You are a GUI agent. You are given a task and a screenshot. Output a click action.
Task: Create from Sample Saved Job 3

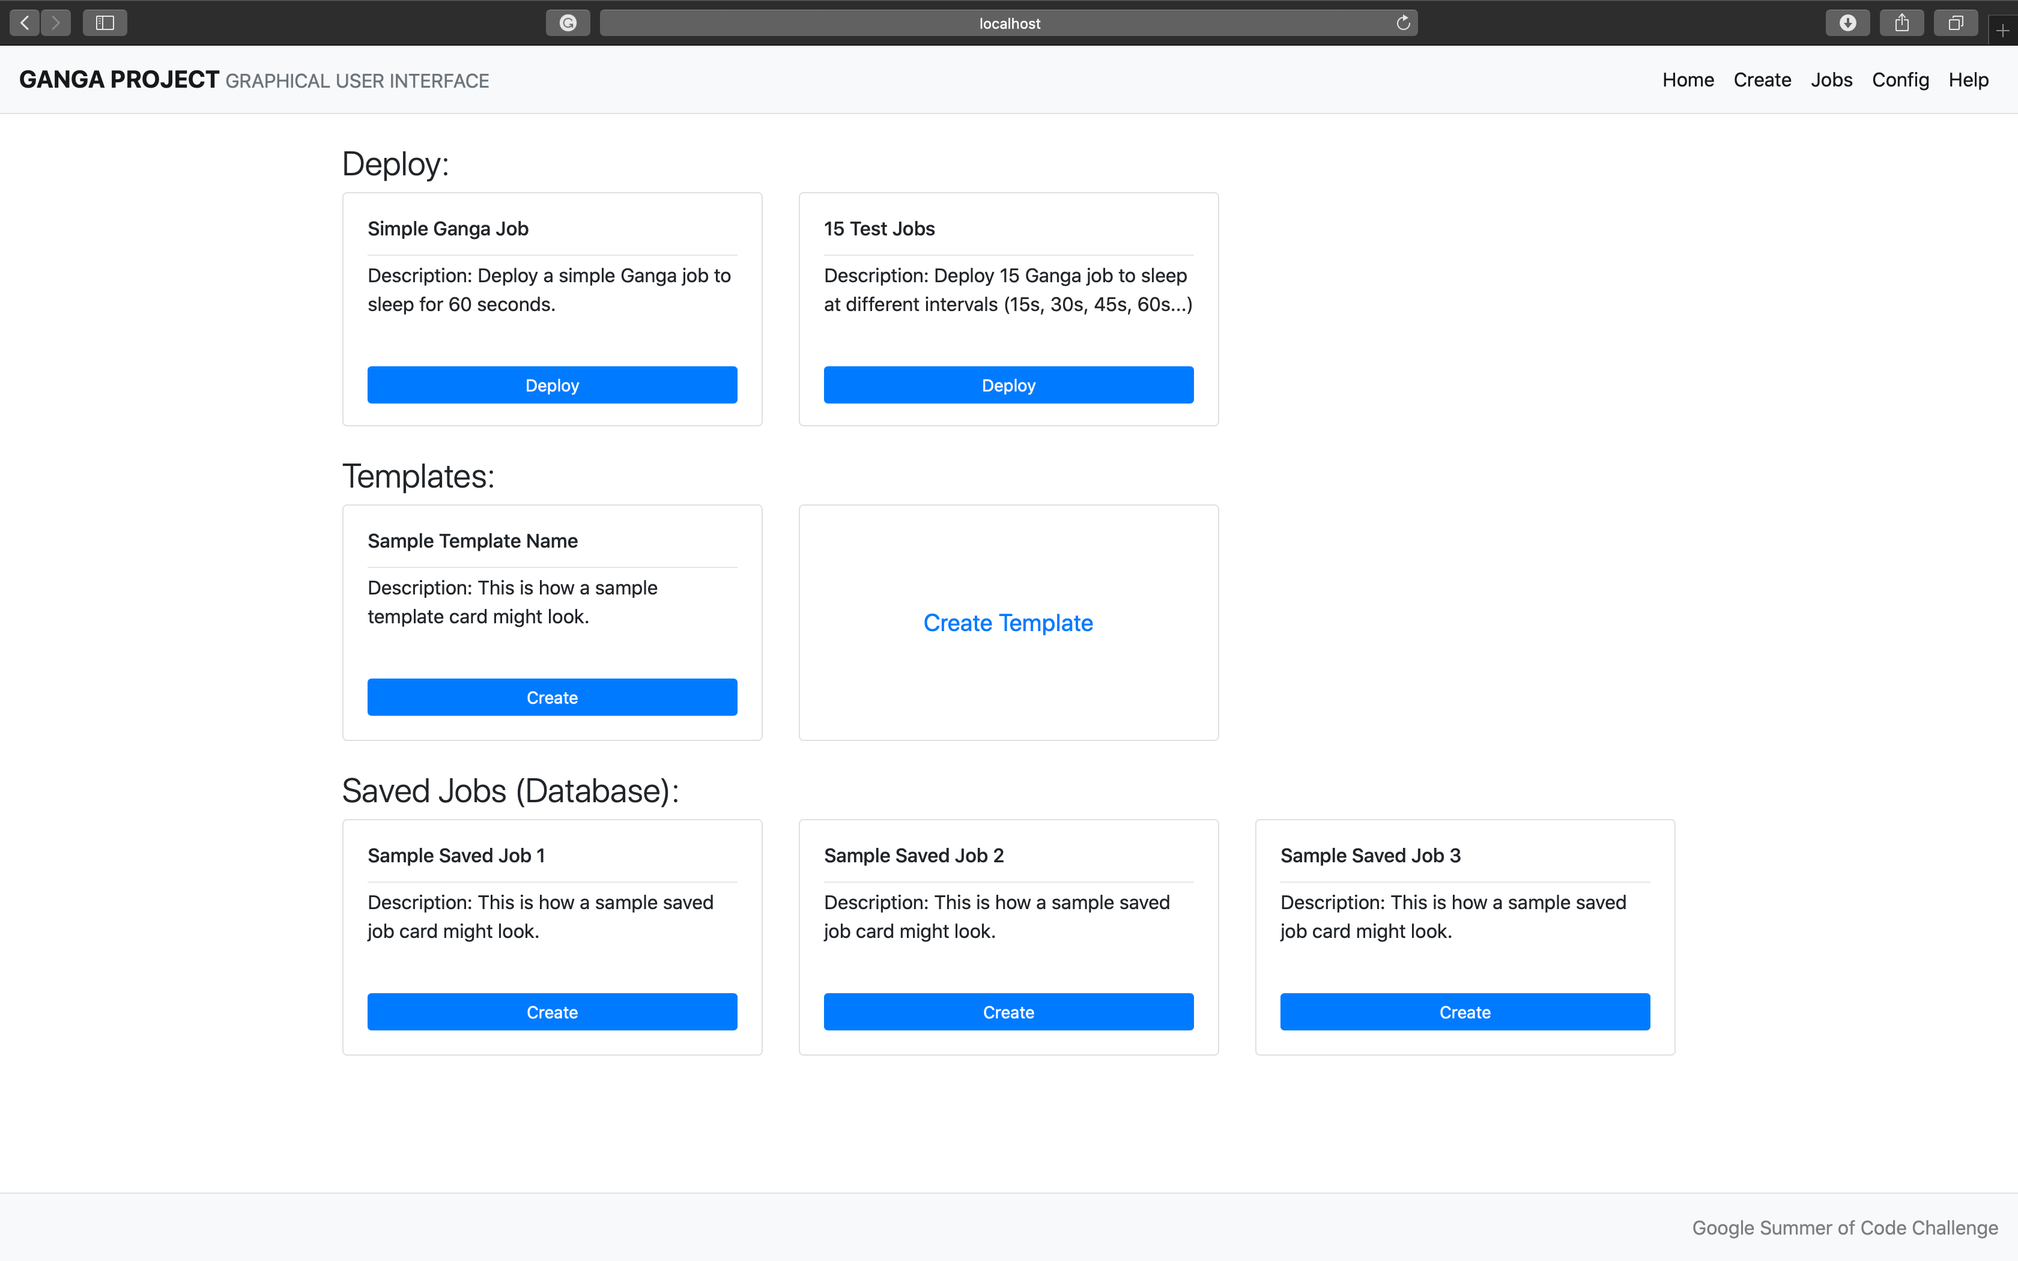click(1465, 1012)
